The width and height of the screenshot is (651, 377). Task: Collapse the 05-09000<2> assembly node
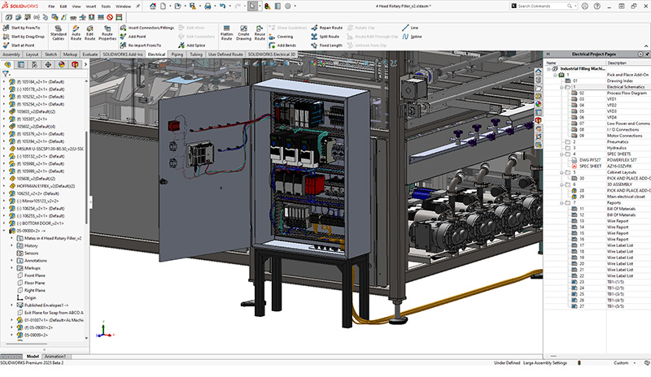point(4,231)
